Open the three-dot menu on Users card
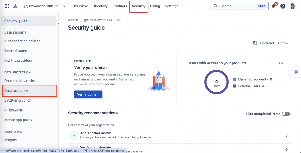This screenshot has width=301, height=153. tap(281, 63)
